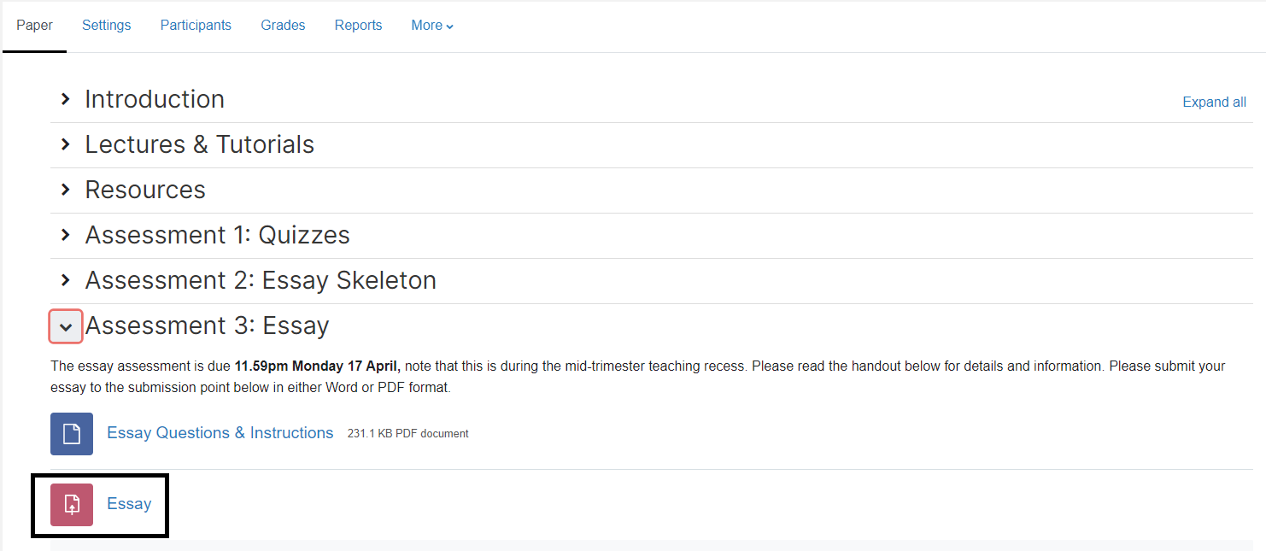Open the Participants tab

point(196,26)
